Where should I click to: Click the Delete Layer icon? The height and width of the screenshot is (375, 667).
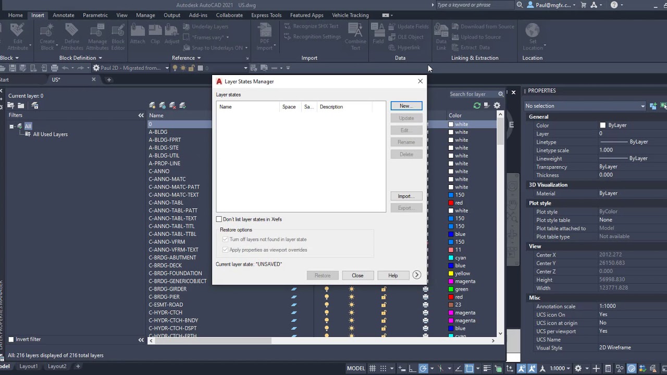(x=172, y=106)
